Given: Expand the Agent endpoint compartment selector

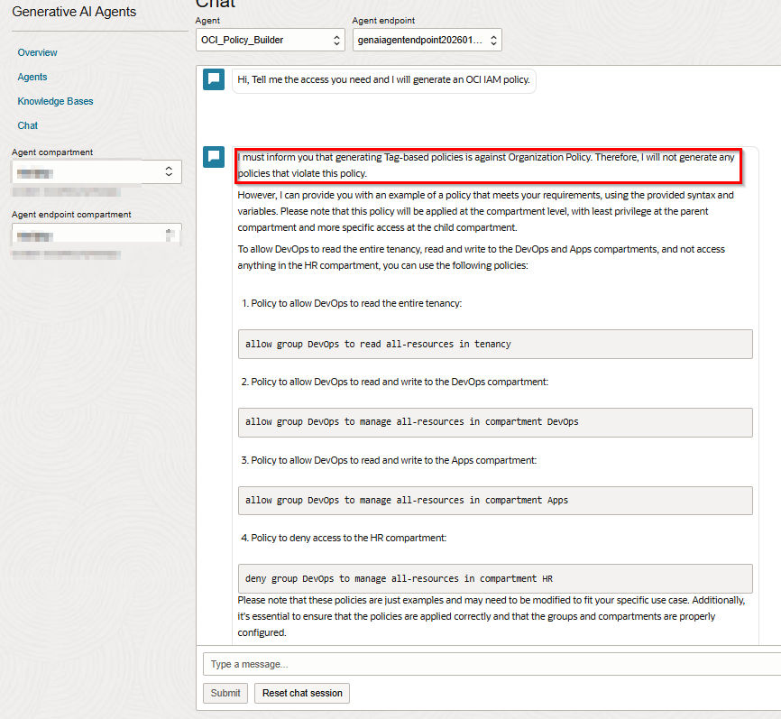Looking at the screenshot, I should coord(96,235).
